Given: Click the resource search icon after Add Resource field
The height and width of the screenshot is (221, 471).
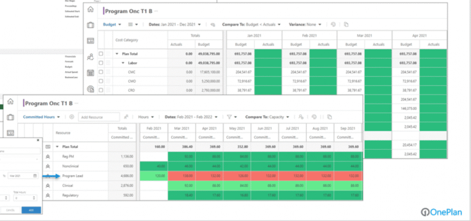Looking at the screenshot, I should pos(126,117).
